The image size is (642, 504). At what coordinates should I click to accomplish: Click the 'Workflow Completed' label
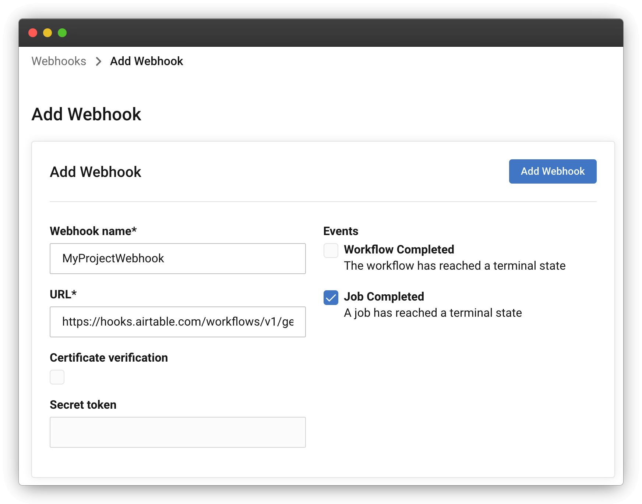click(399, 249)
